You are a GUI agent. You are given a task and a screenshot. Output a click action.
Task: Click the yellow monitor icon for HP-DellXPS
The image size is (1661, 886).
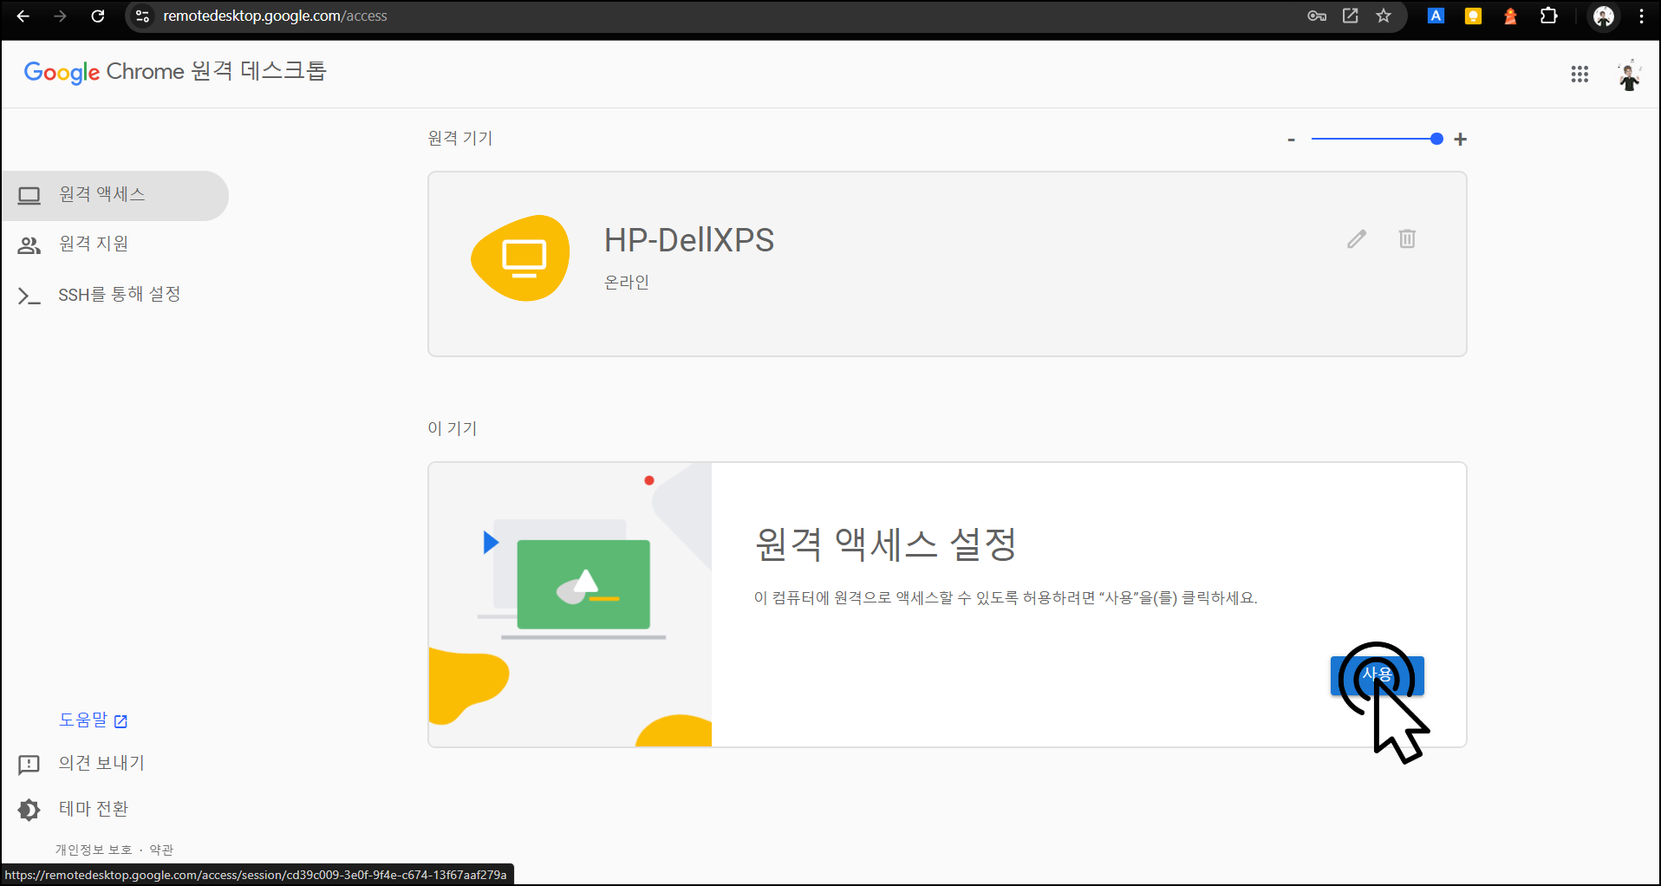tap(520, 257)
